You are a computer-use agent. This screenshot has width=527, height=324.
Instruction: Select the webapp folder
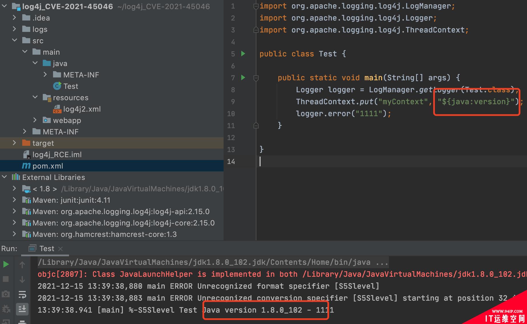67,120
